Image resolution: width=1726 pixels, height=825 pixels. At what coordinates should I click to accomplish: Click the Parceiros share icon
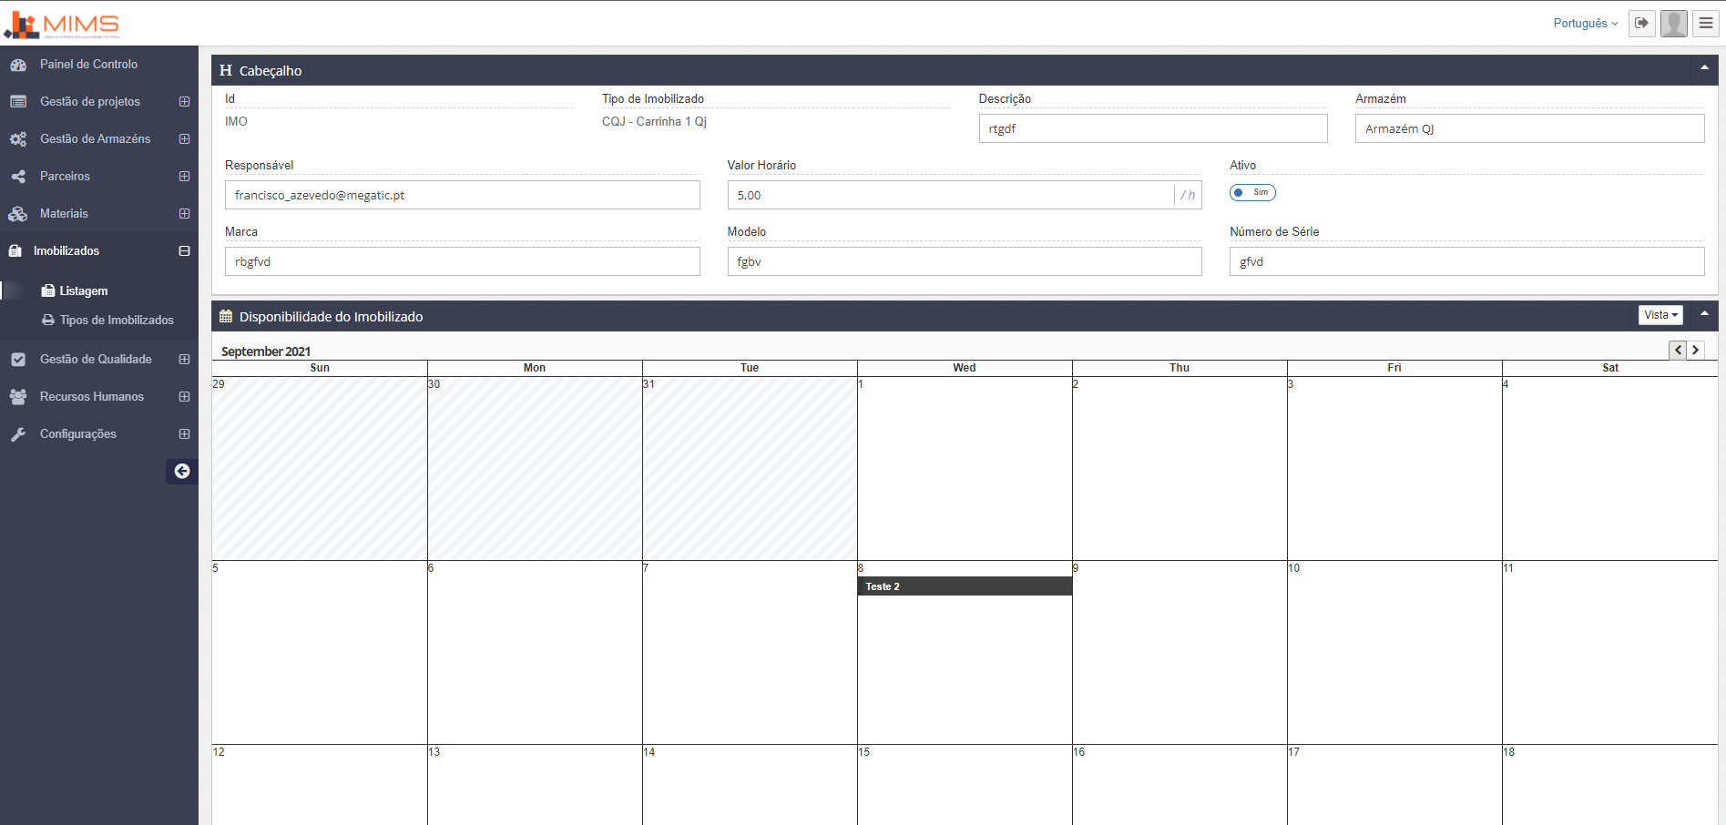click(18, 177)
